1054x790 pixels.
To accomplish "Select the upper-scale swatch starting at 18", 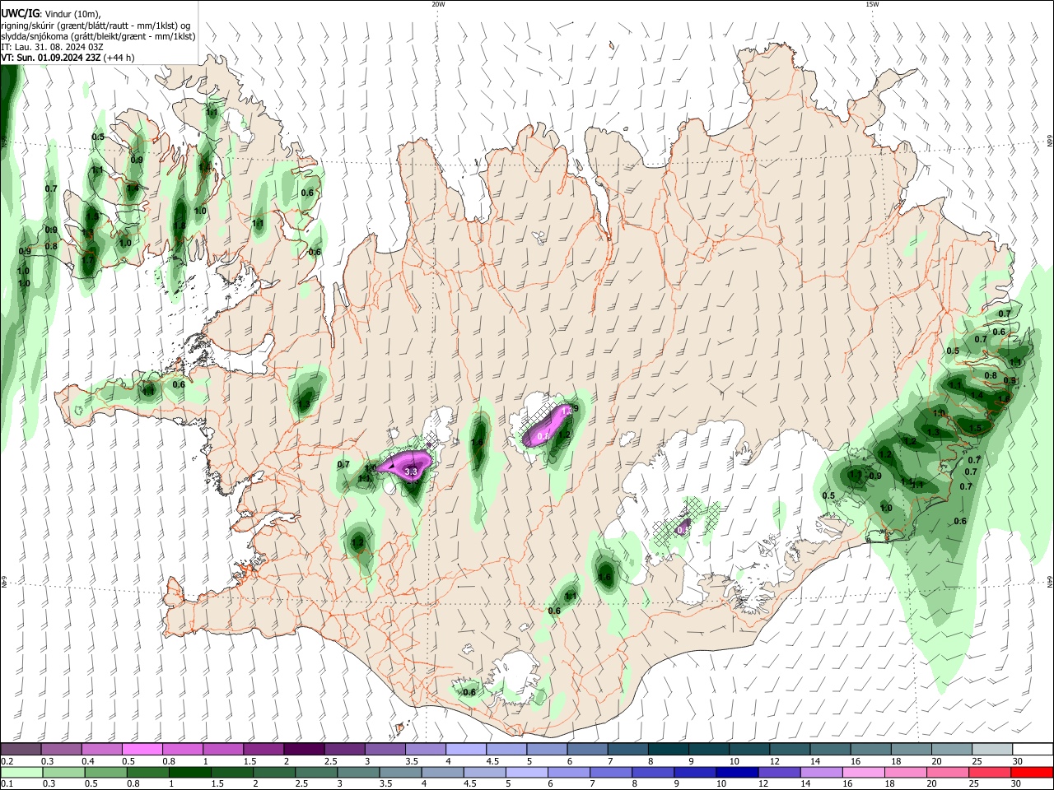I will click(911, 750).
